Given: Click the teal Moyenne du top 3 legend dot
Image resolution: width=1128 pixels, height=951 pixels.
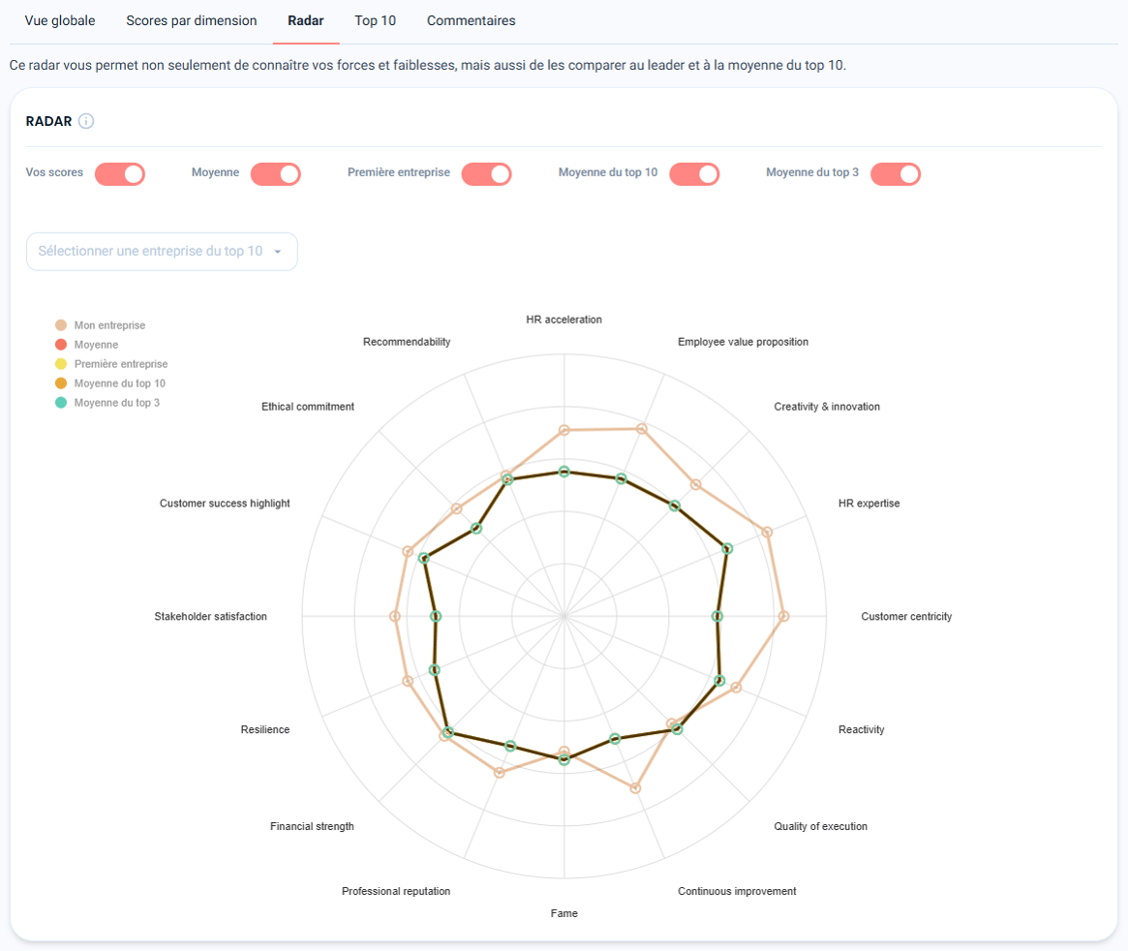Looking at the screenshot, I should 61,403.
